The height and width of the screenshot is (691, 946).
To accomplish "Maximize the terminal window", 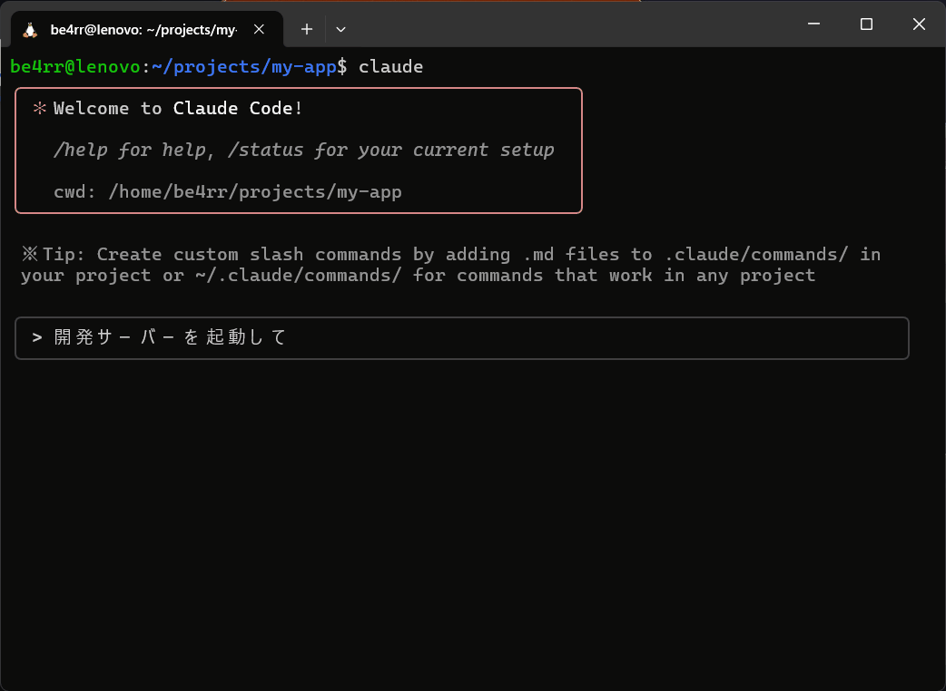I will 866,24.
